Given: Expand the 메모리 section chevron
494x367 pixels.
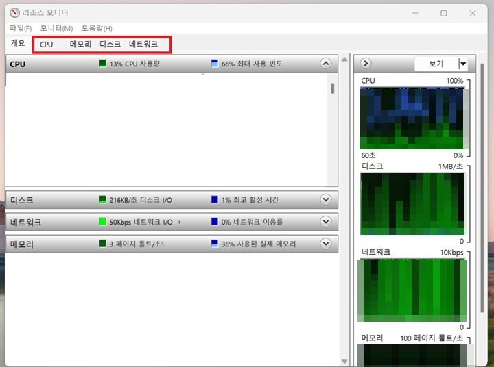Looking at the screenshot, I should point(326,243).
